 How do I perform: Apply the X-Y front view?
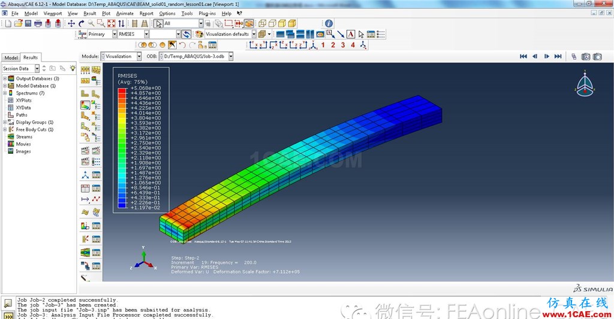[x=253, y=45]
